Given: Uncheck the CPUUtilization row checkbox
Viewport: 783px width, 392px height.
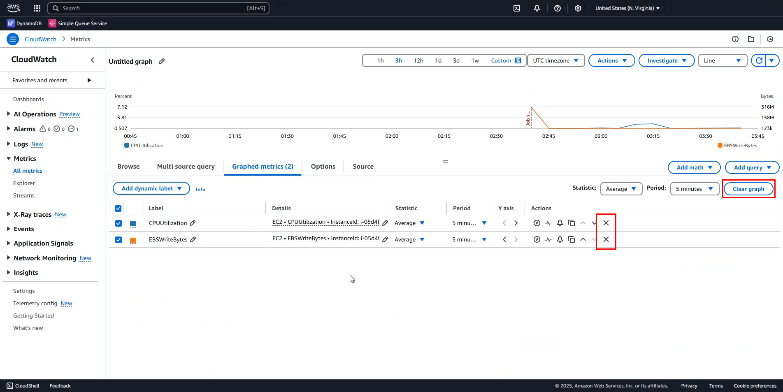Looking at the screenshot, I should coord(118,223).
